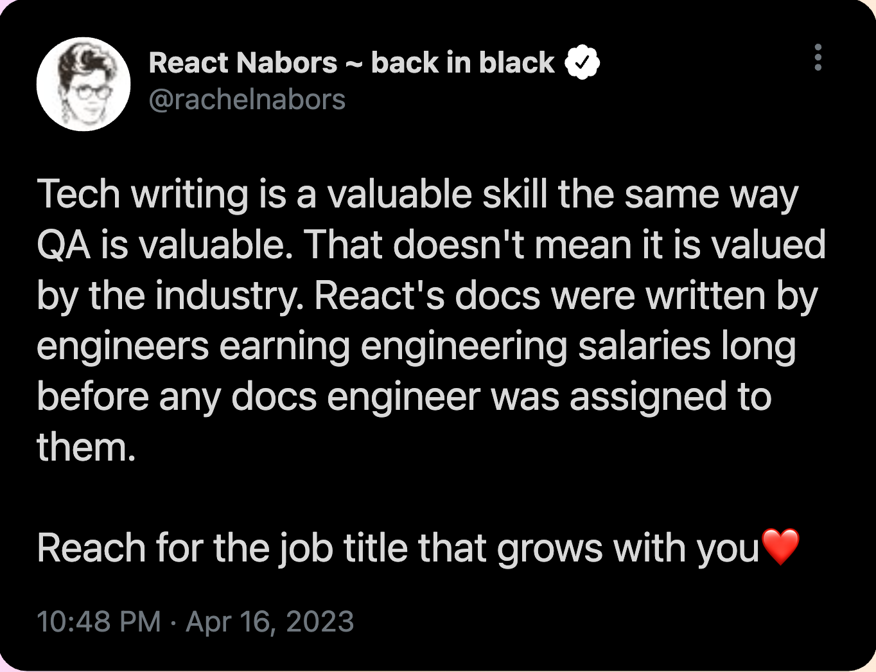Image resolution: width=876 pixels, height=672 pixels.
Task: Click the "back in black" part of the name
Action: pyautogui.click(x=462, y=63)
